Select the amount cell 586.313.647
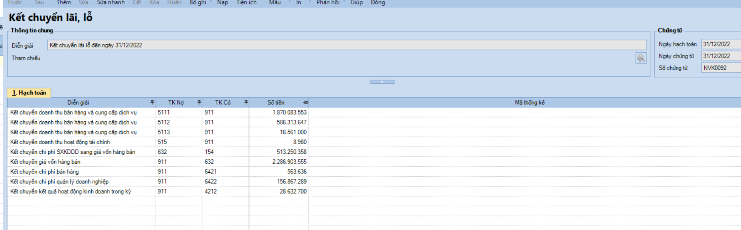This screenshot has height=230, width=741. click(279, 122)
